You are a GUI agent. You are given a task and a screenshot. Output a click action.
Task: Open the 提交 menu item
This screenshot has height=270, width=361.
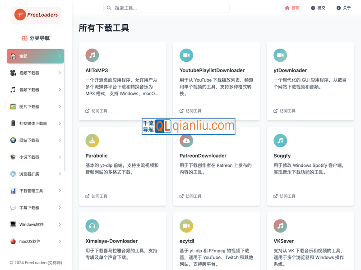click(318, 8)
